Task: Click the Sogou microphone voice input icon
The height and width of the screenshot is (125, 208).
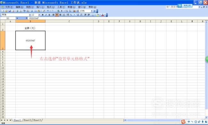Action: point(203,122)
